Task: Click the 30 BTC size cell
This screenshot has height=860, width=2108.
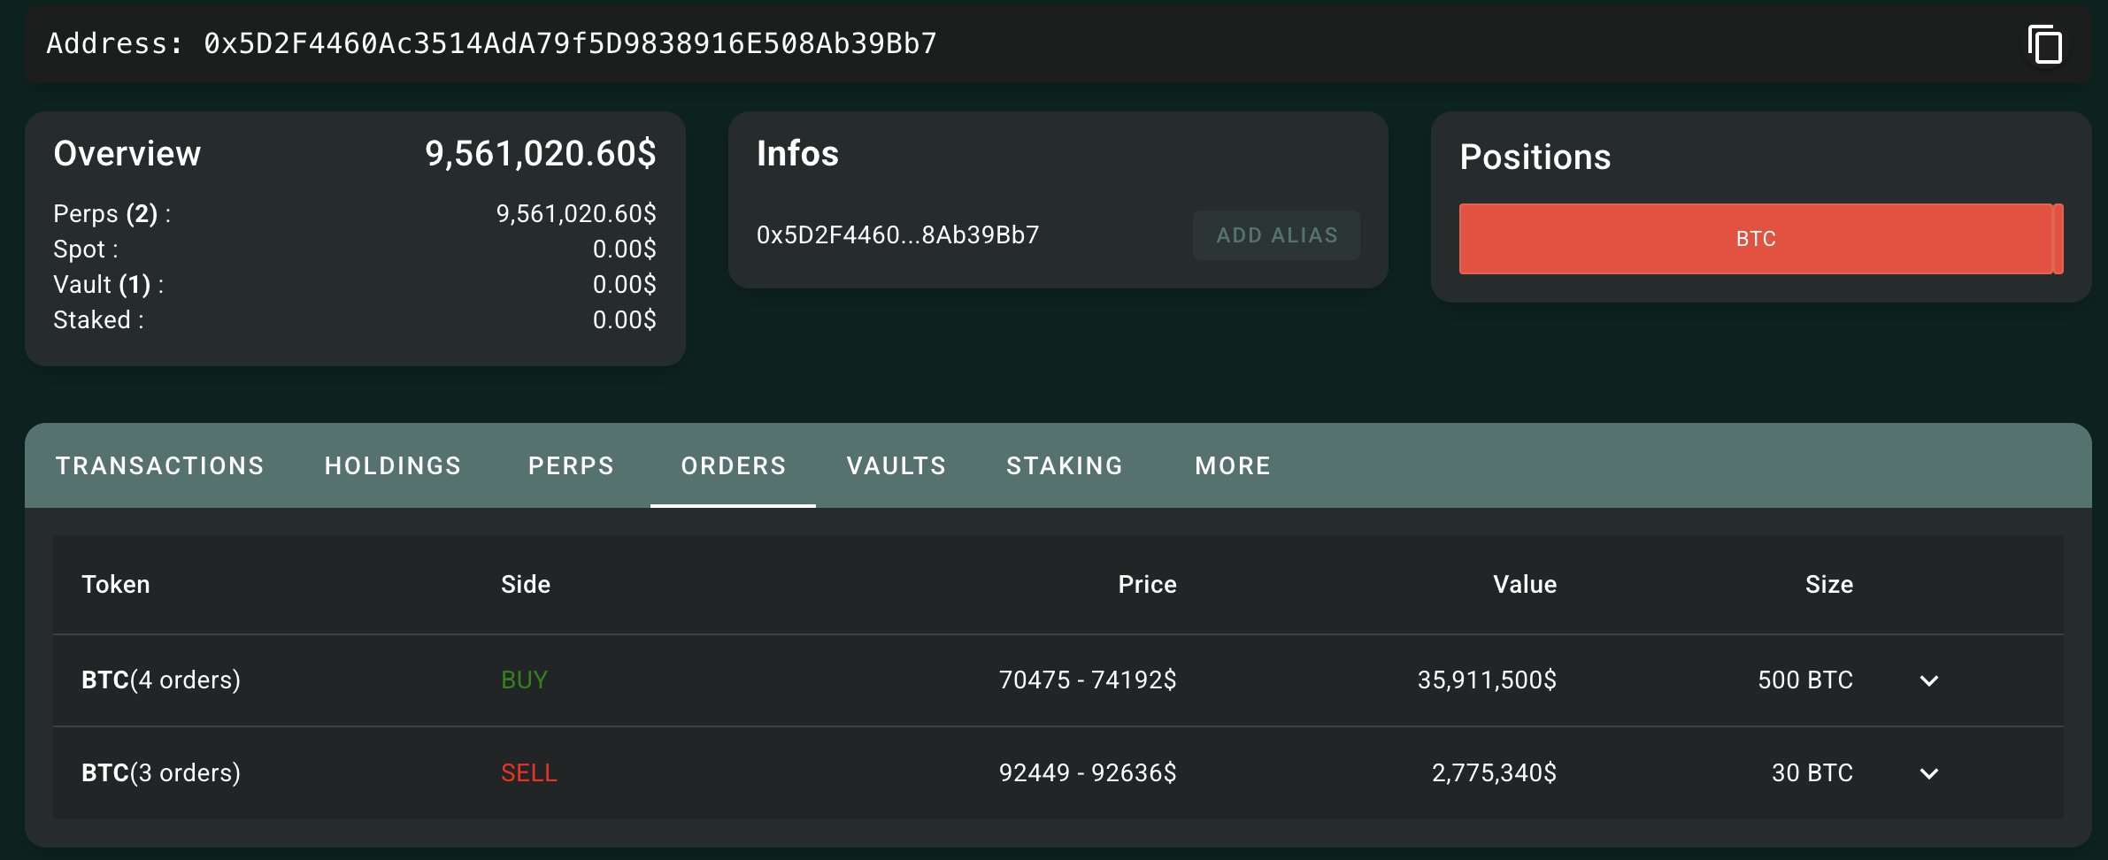Action: pos(1812,773)
